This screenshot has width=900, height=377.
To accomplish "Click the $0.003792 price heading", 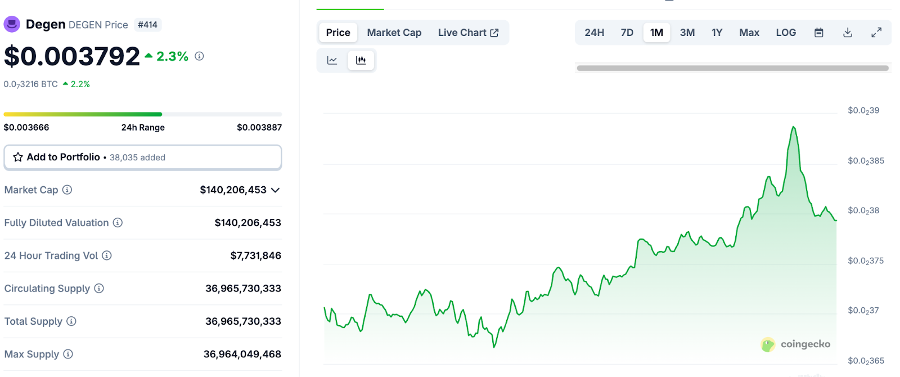I will [x=72, y=56].
